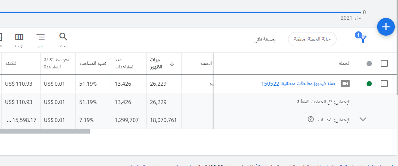Click the gray status dot column header
The image size is (398, 166).
coord(369,64)
